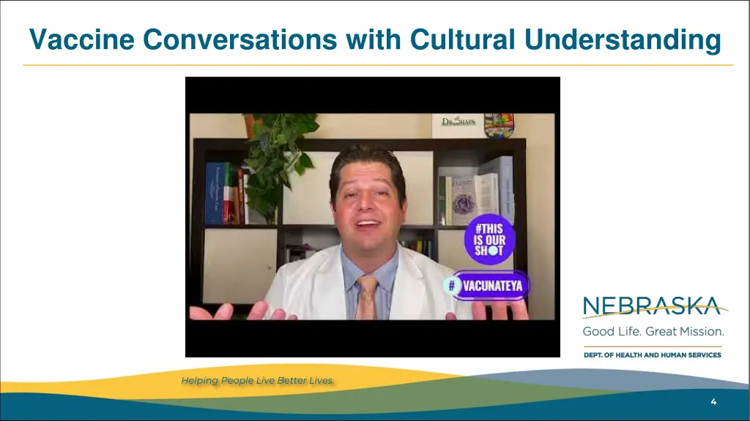Click the green plant in the video
The height and width of the screenshot is (421, 750).
(x=278, y=162)
